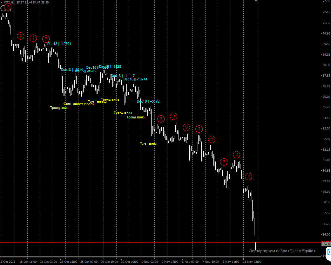Click the question mark icon nearest Dec18 || -12704
331x265 pixels.
46,39
